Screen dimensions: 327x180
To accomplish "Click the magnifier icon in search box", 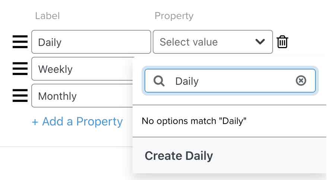I will click(159, 81).
